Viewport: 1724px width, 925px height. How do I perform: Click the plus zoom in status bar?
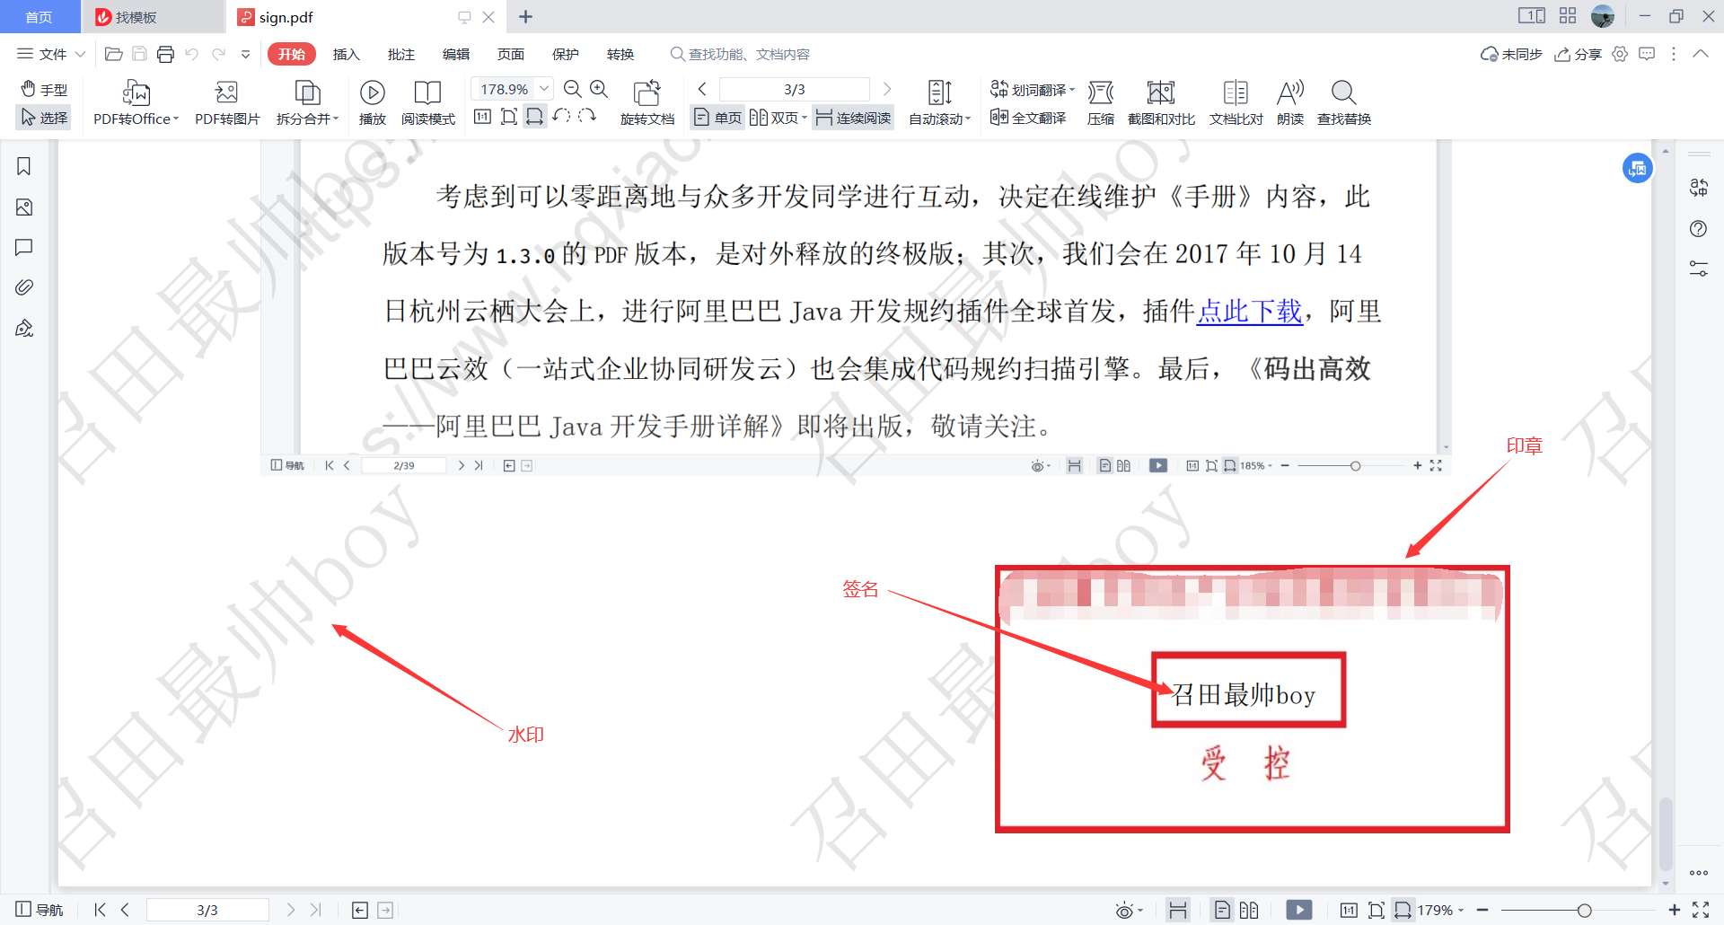1675,910
